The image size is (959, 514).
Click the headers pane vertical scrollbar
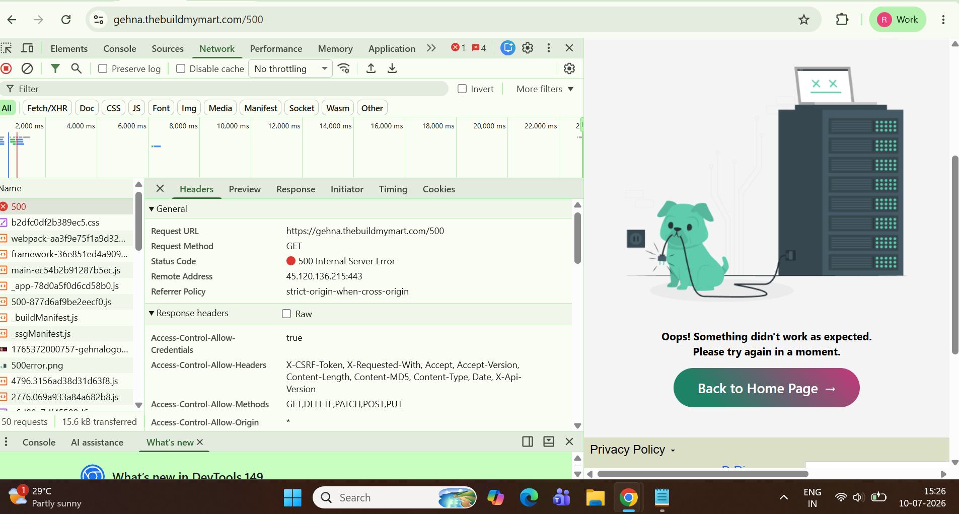[x=577, y=238]
